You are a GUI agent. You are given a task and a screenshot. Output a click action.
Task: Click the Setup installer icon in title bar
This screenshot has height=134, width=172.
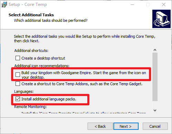pyautogui.click(x=4, y=5)
